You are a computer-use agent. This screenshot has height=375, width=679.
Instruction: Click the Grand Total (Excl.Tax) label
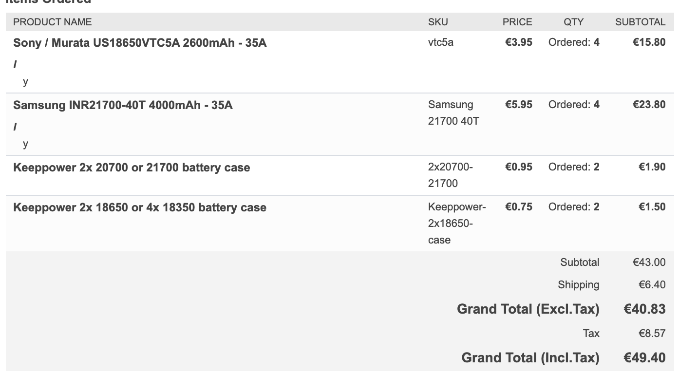coord(528,309)
